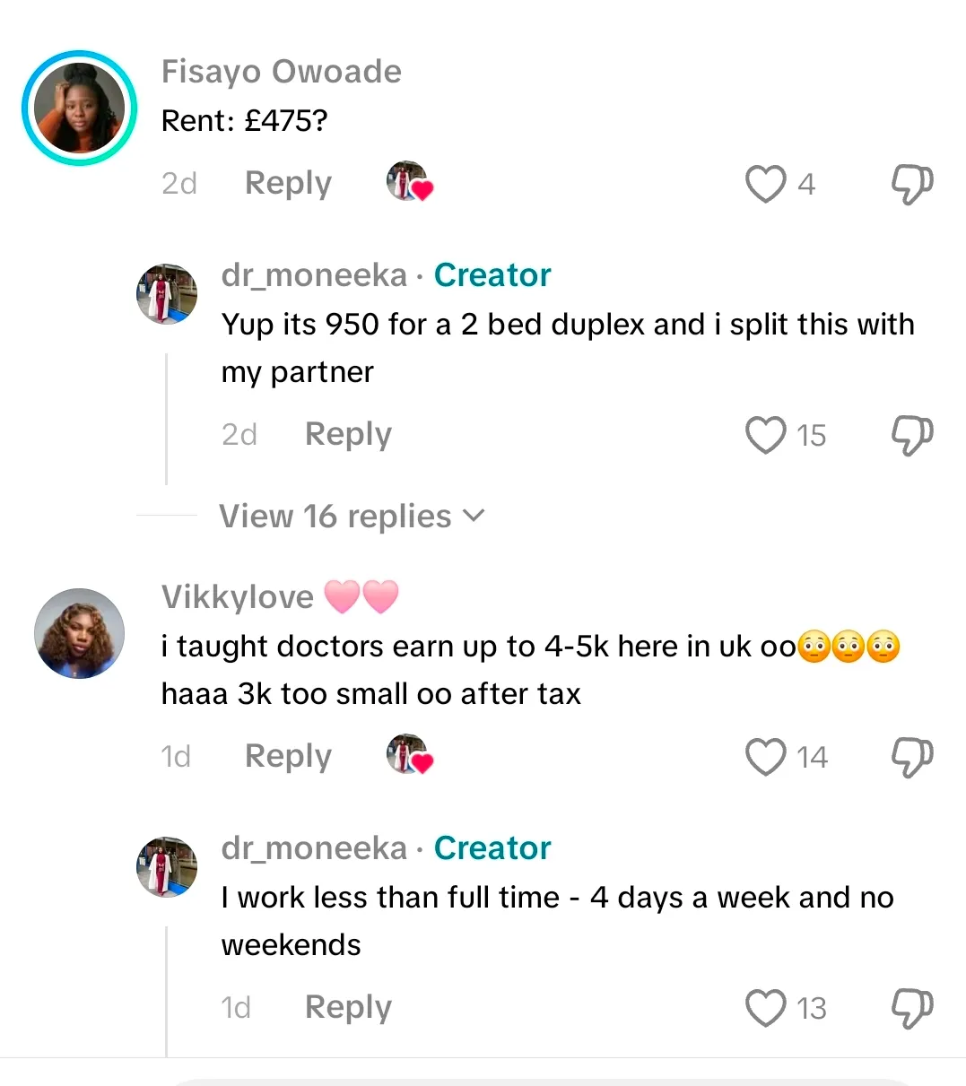Tap creator-liked badge under Fisayo's comment
Screen dimensions: 966x1086
(x=409, y=182)
